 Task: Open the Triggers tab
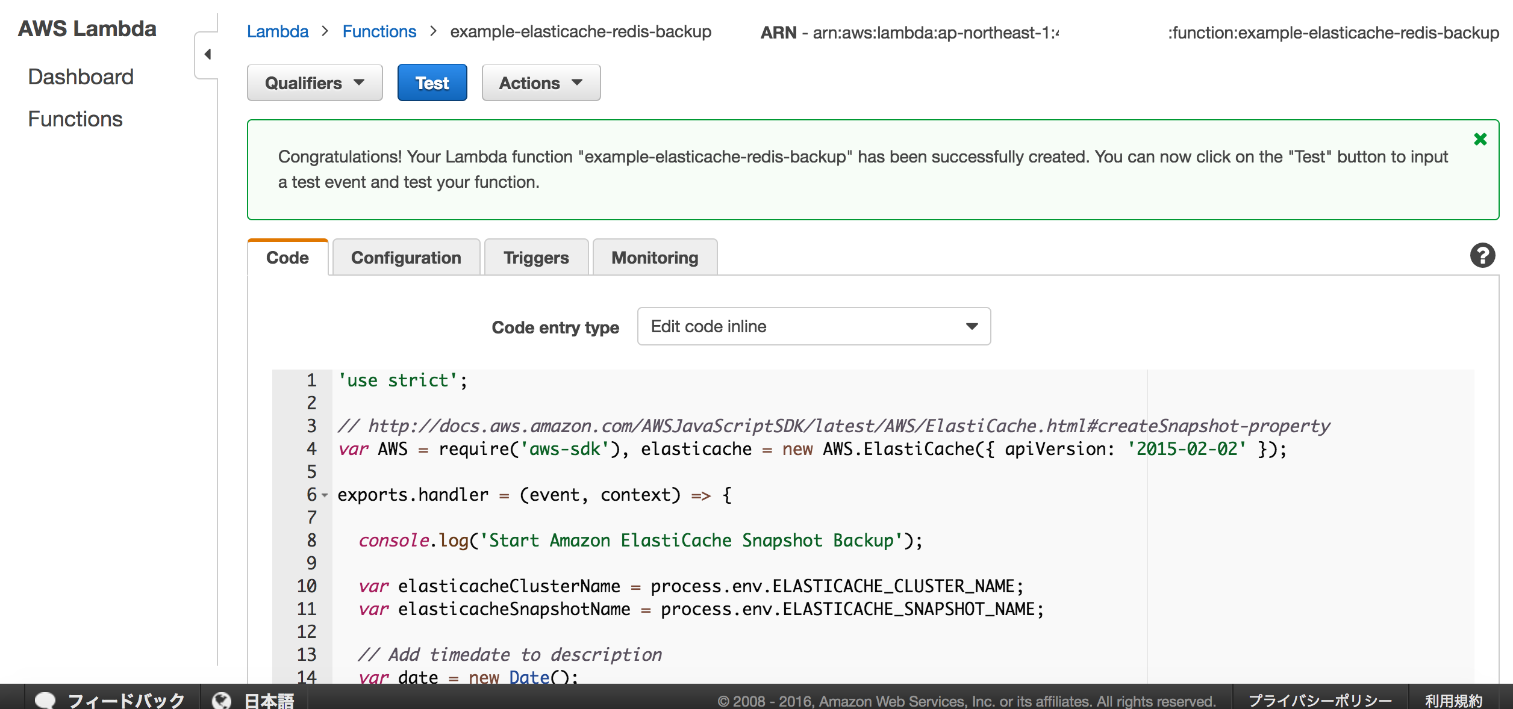536,258
